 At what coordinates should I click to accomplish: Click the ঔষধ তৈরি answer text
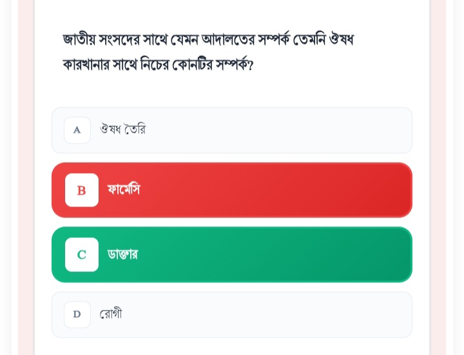[122, 130]
